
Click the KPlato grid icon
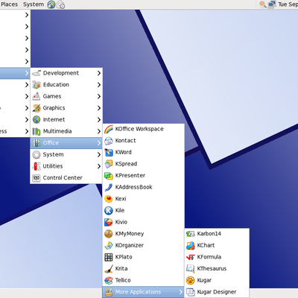point(109,257)
